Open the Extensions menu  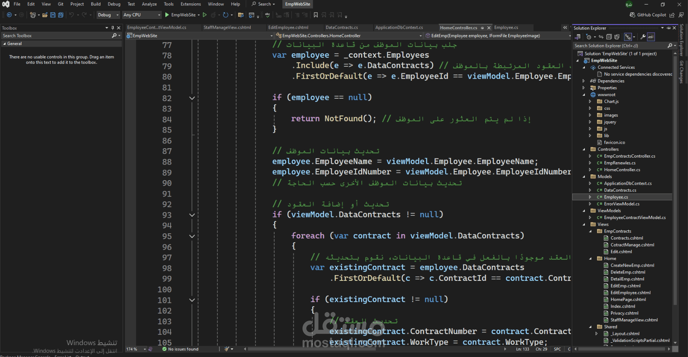coord(191,4)
